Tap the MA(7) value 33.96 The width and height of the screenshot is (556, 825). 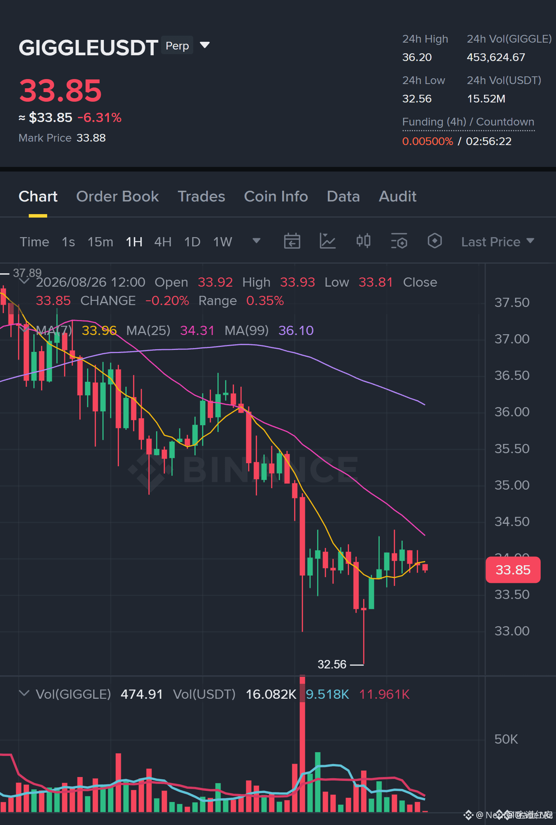point(99,330)
